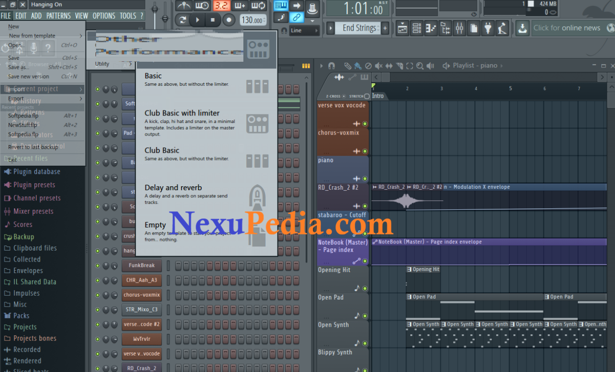
Task: Select the Club Basic with limiter template
Action: [x=207, y=123]
